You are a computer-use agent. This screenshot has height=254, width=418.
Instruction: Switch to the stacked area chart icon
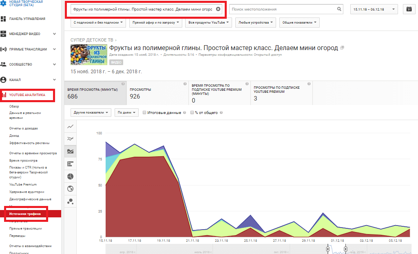70,151
